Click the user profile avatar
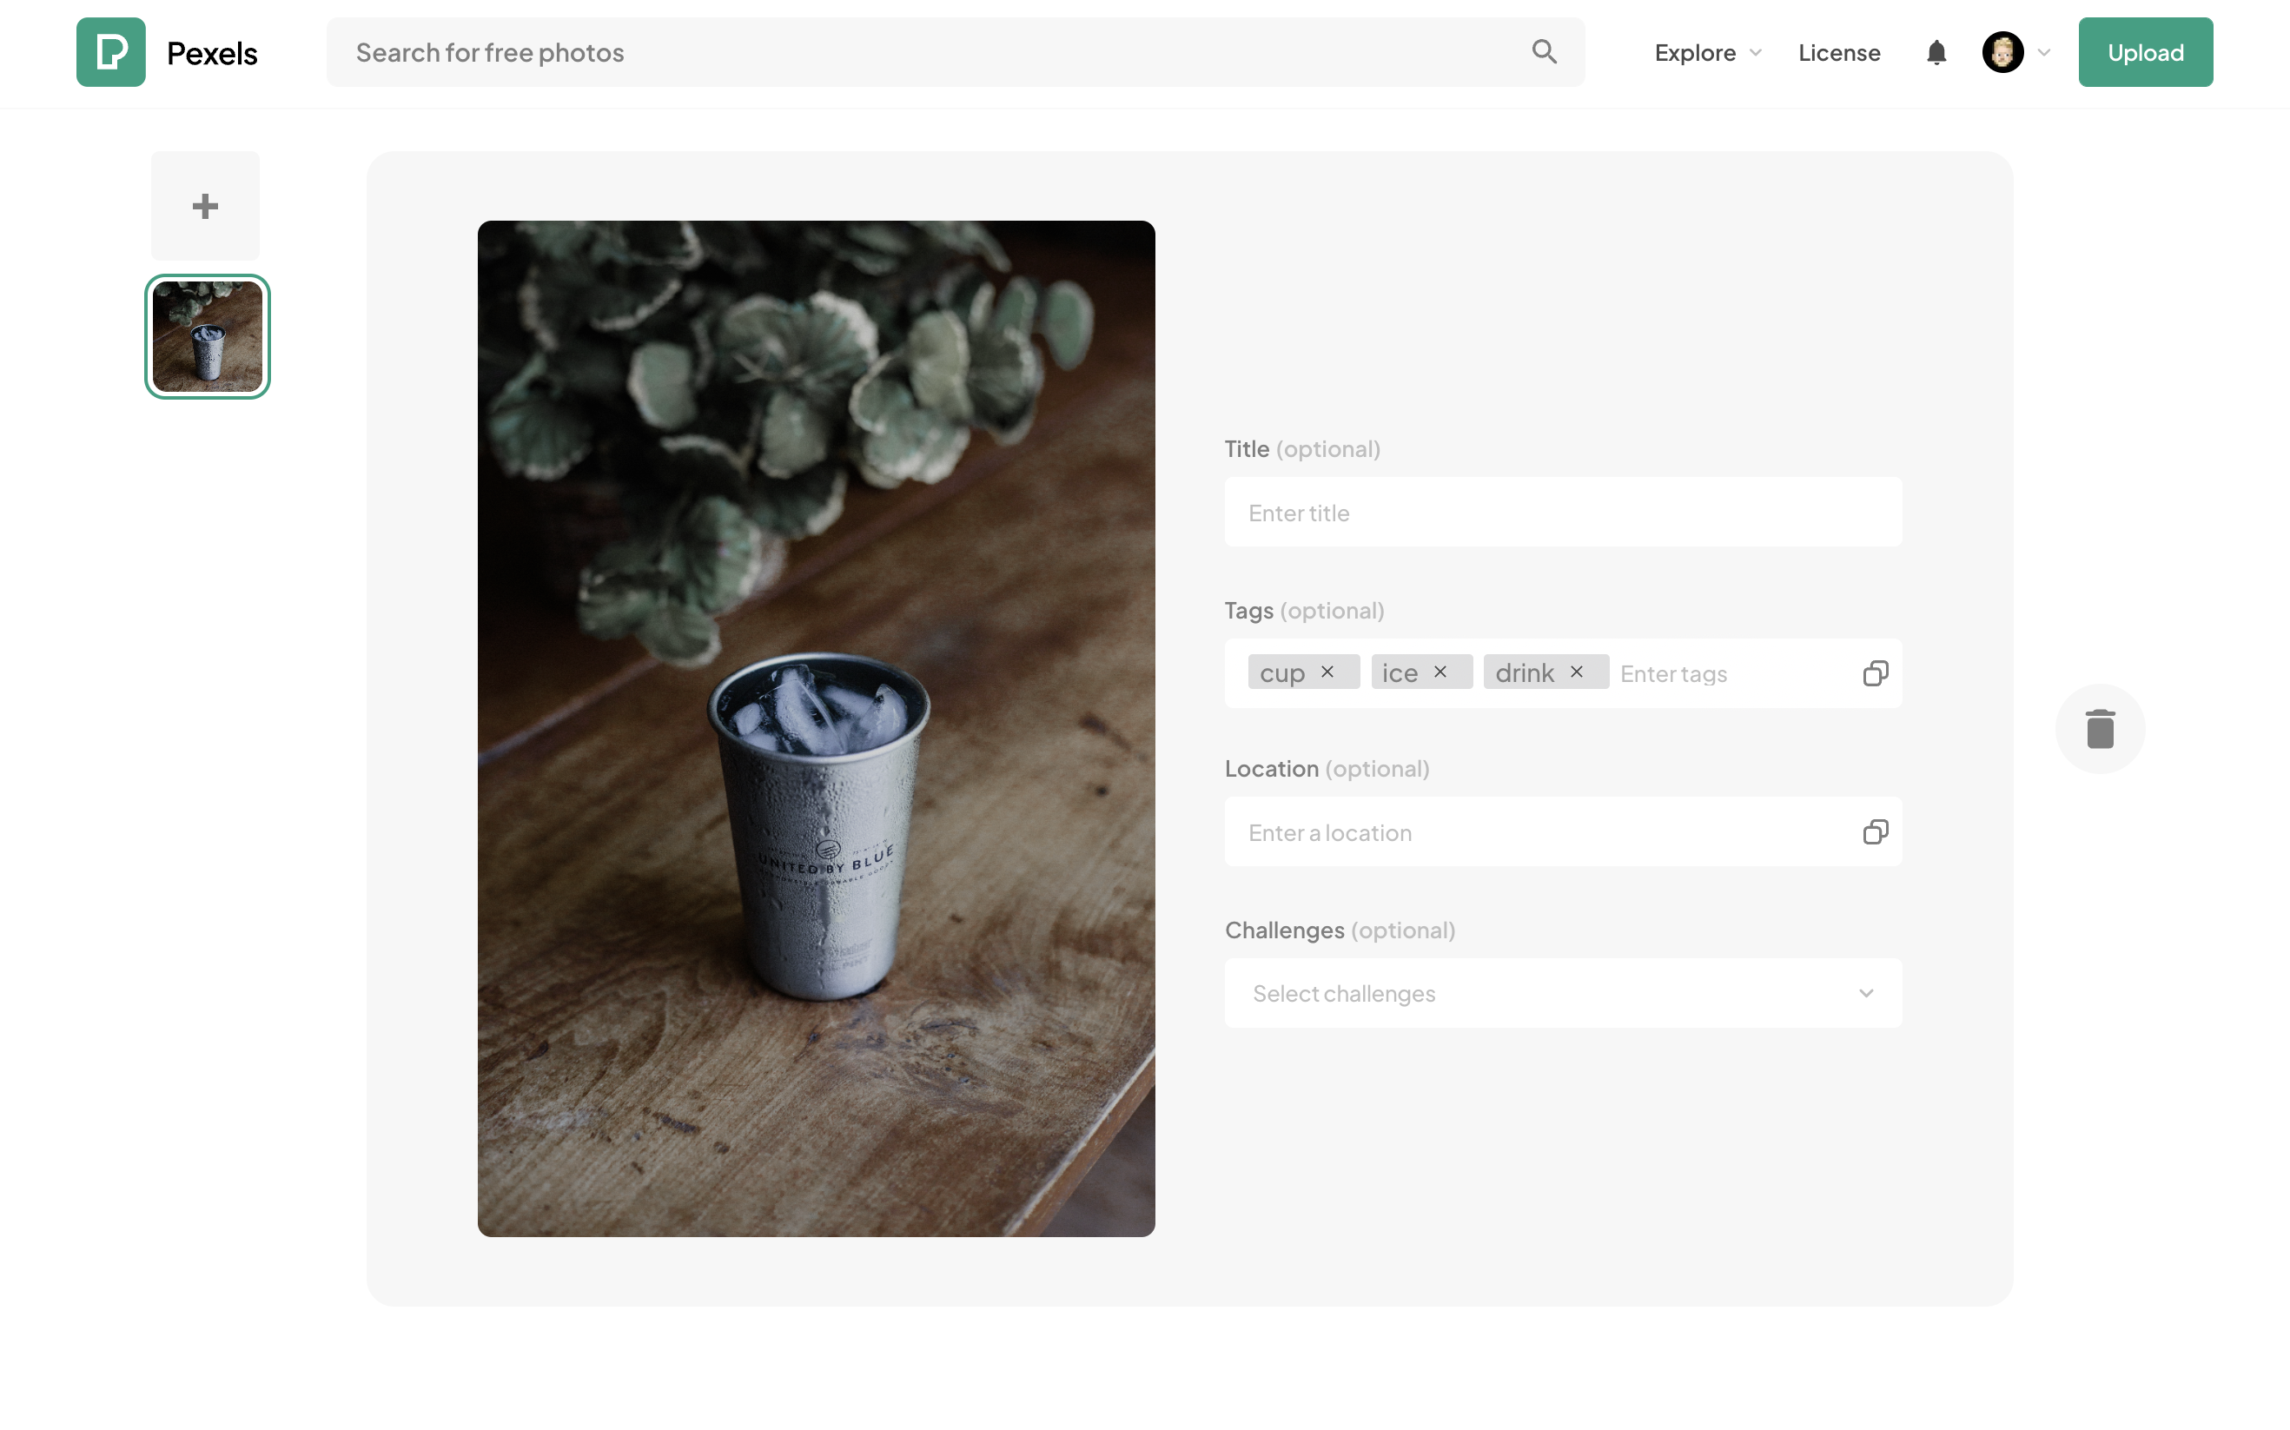Viewport: 2290px width, 1430px height. coord(2002,52)
